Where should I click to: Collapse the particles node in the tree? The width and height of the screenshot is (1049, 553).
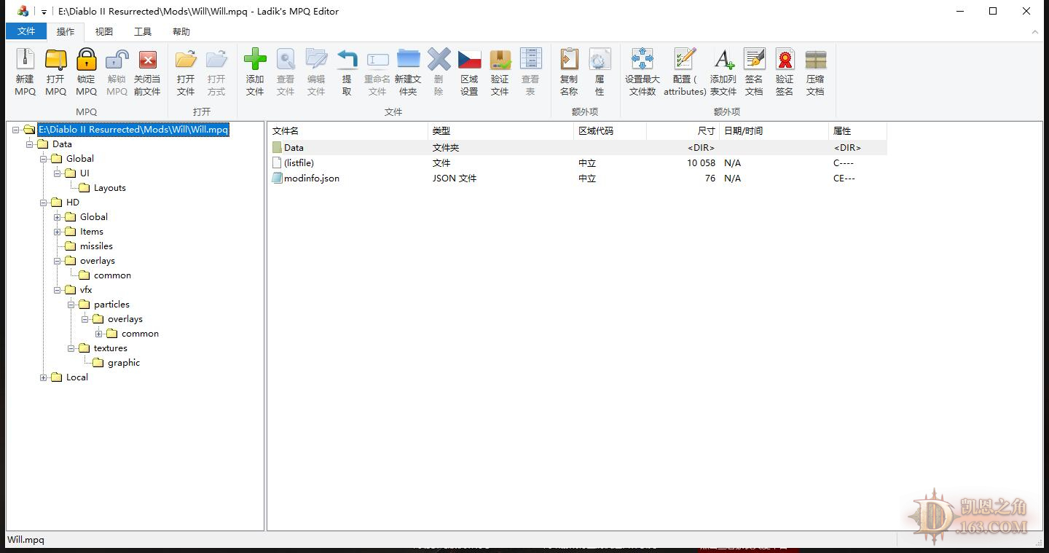[x=71, y=305]
